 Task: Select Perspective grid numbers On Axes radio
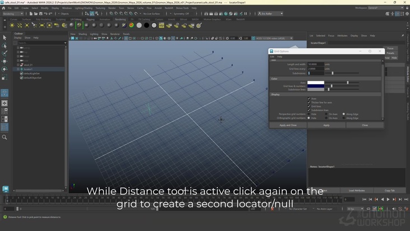click(327, 114)
